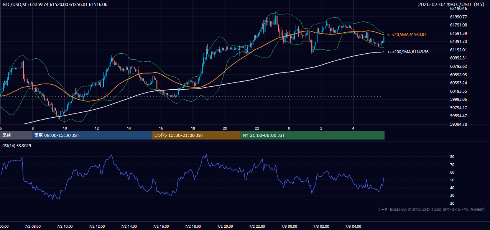Choose the 7/2 22:00 time label
The image size is (490, 230).
tap(257, 227)
